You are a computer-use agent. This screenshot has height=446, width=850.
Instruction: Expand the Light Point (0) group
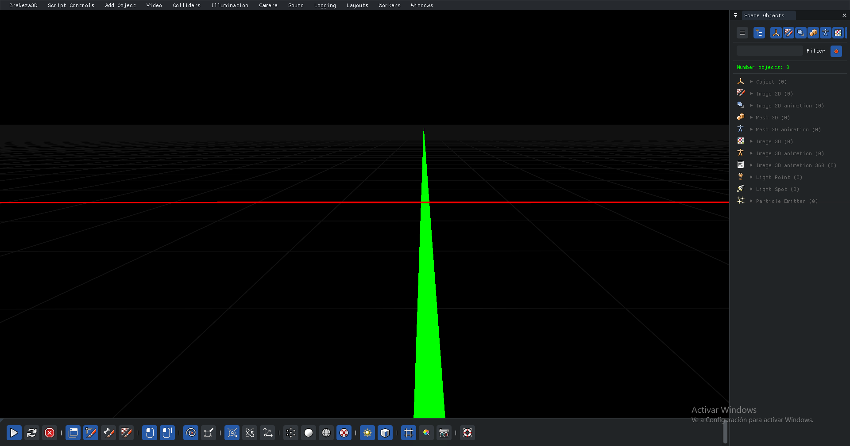pyautogui.click(x=751, y=177)
